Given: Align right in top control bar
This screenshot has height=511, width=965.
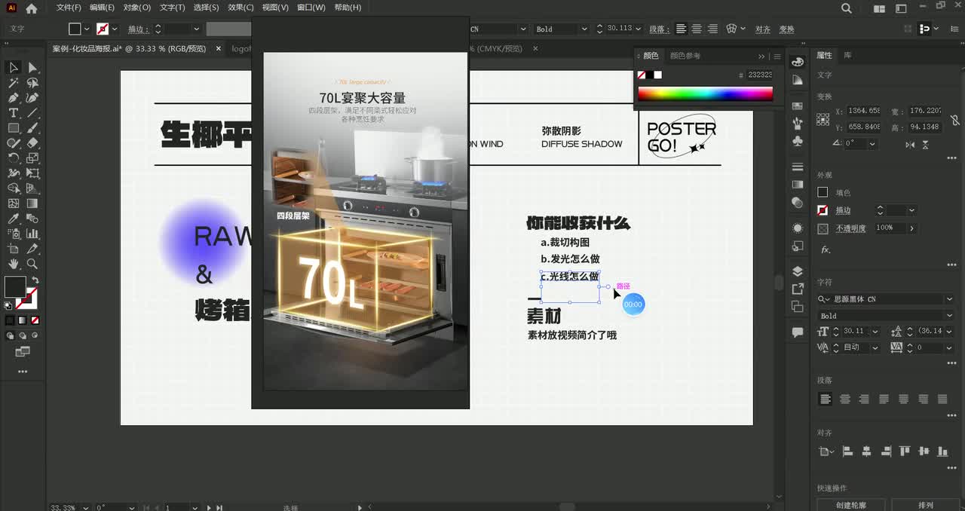Looking at the screenshot, I should click(712, 29).
